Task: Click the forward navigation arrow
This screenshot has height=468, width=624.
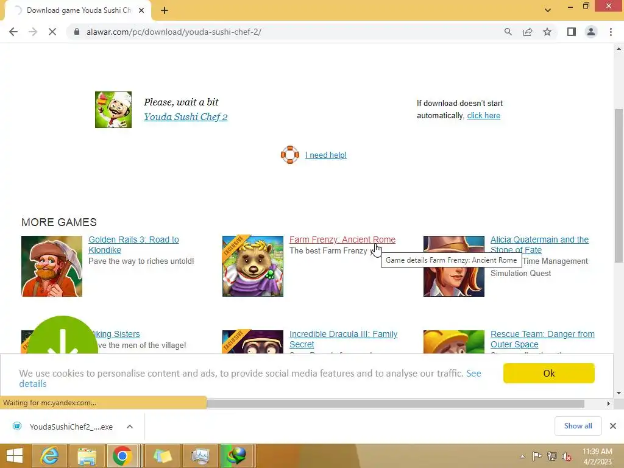Action: [x=33, y=32]
